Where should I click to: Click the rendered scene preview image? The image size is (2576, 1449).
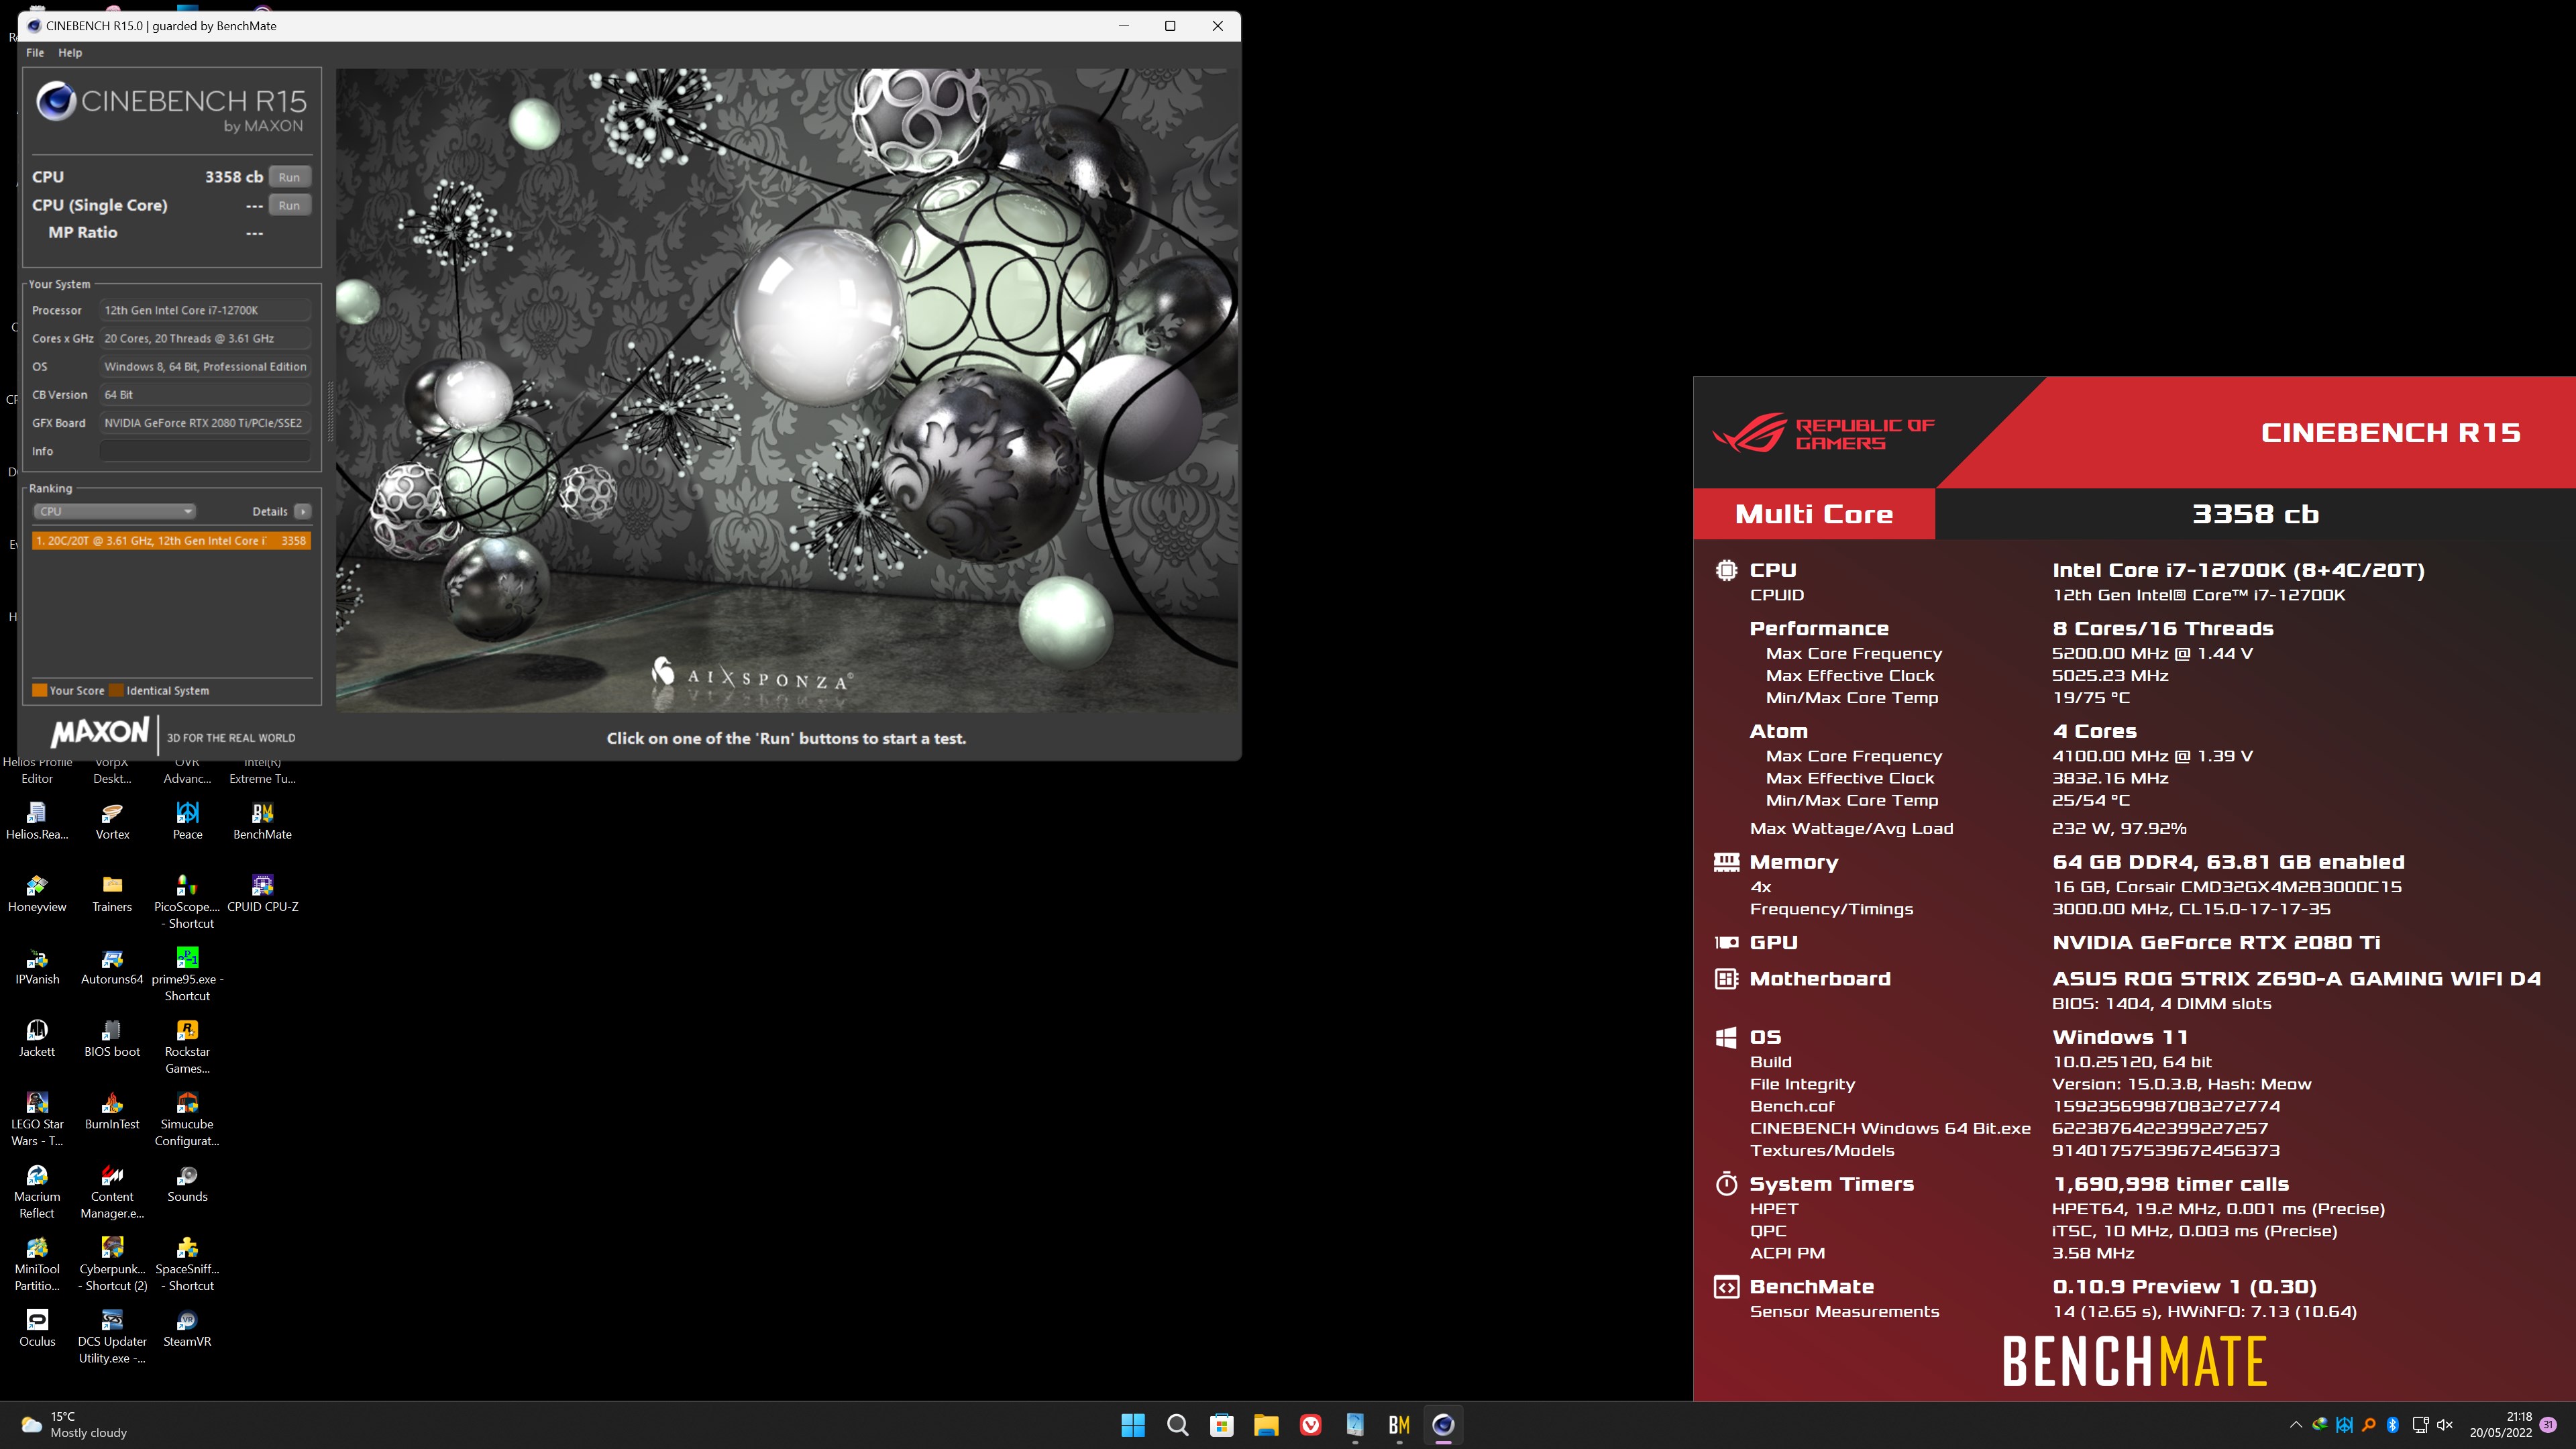787,390
